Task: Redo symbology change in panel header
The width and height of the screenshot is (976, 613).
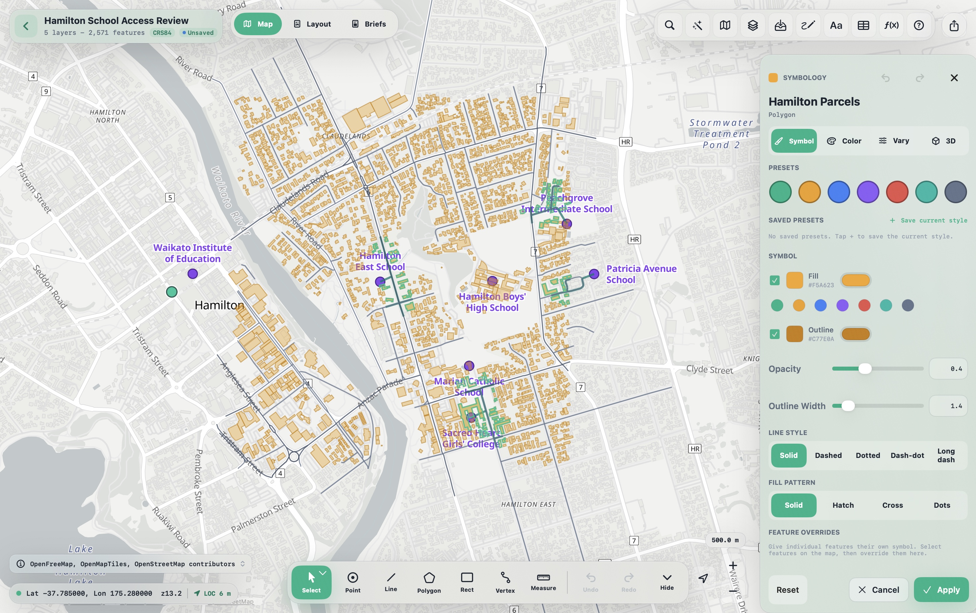Action: click(920, 78)
